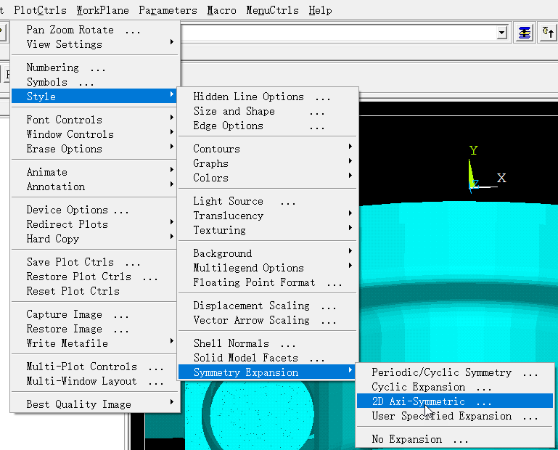Expand the Colors submenu
Viewport: 558px width, 450px height.
[x=268, y=178]
